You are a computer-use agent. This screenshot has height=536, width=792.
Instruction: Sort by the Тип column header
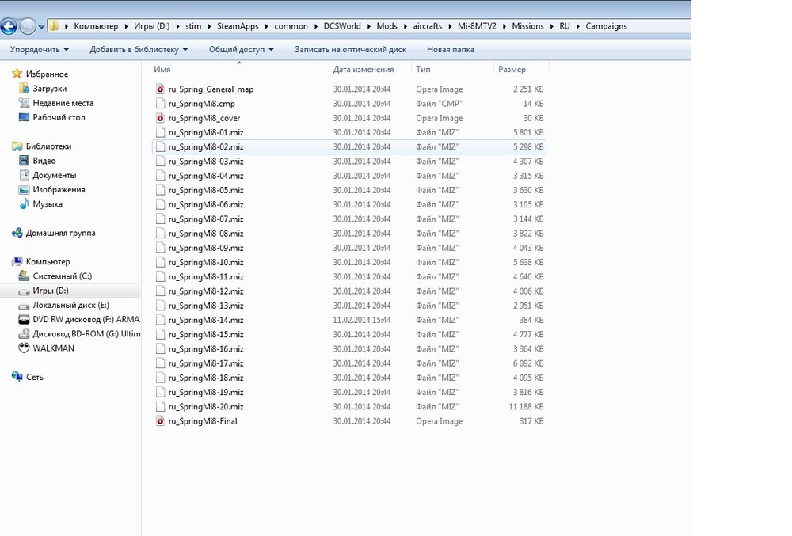click(452, 69)
